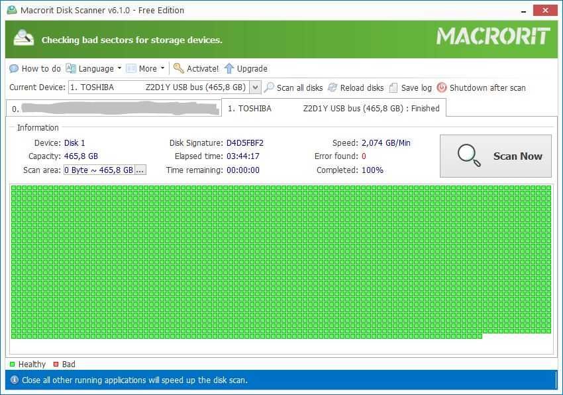The image size is (563, 395).
Task: Open the More dropdown arrow
Action: pyautogui.click(x=162, y=68)
